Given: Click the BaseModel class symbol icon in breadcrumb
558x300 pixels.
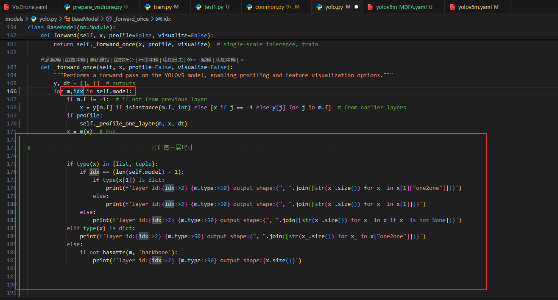Looking at the screenshot, I should [x=67, y=19].
